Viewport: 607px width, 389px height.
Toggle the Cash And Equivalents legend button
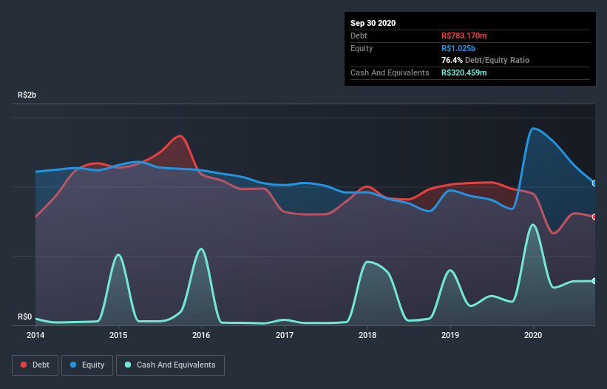coord(170,365)
